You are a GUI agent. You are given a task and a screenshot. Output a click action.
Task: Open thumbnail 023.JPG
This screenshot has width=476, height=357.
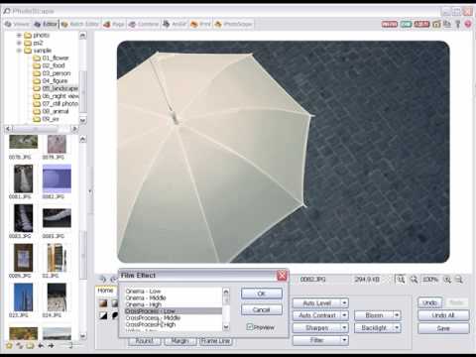23,297
